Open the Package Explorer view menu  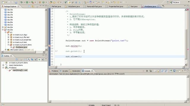pos(40,6)
